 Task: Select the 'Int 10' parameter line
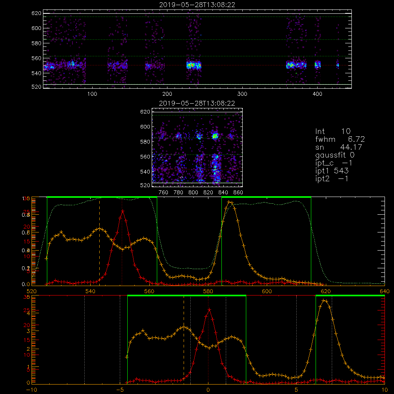click(x=333, y=132)
